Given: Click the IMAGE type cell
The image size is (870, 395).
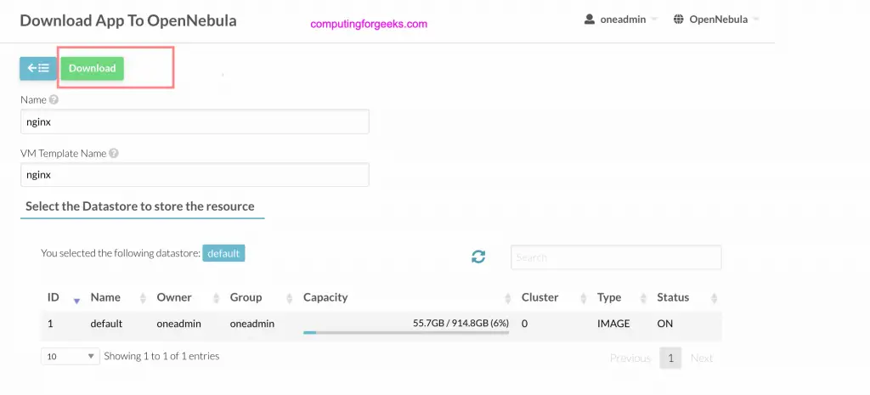Looking at the screenshot, I should point(613,324).
